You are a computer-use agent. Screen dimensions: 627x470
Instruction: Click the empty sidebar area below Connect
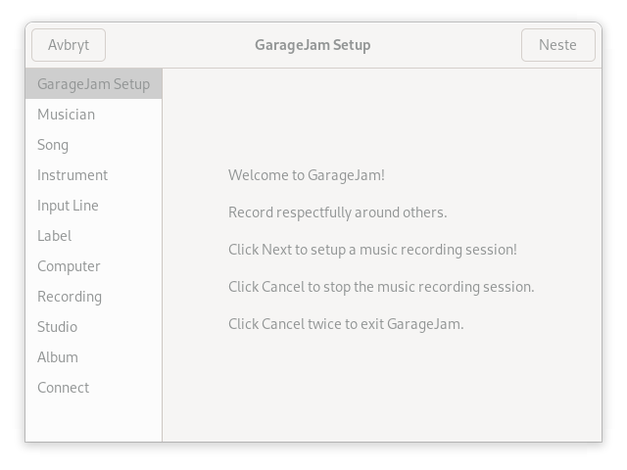tap(93, 421)
